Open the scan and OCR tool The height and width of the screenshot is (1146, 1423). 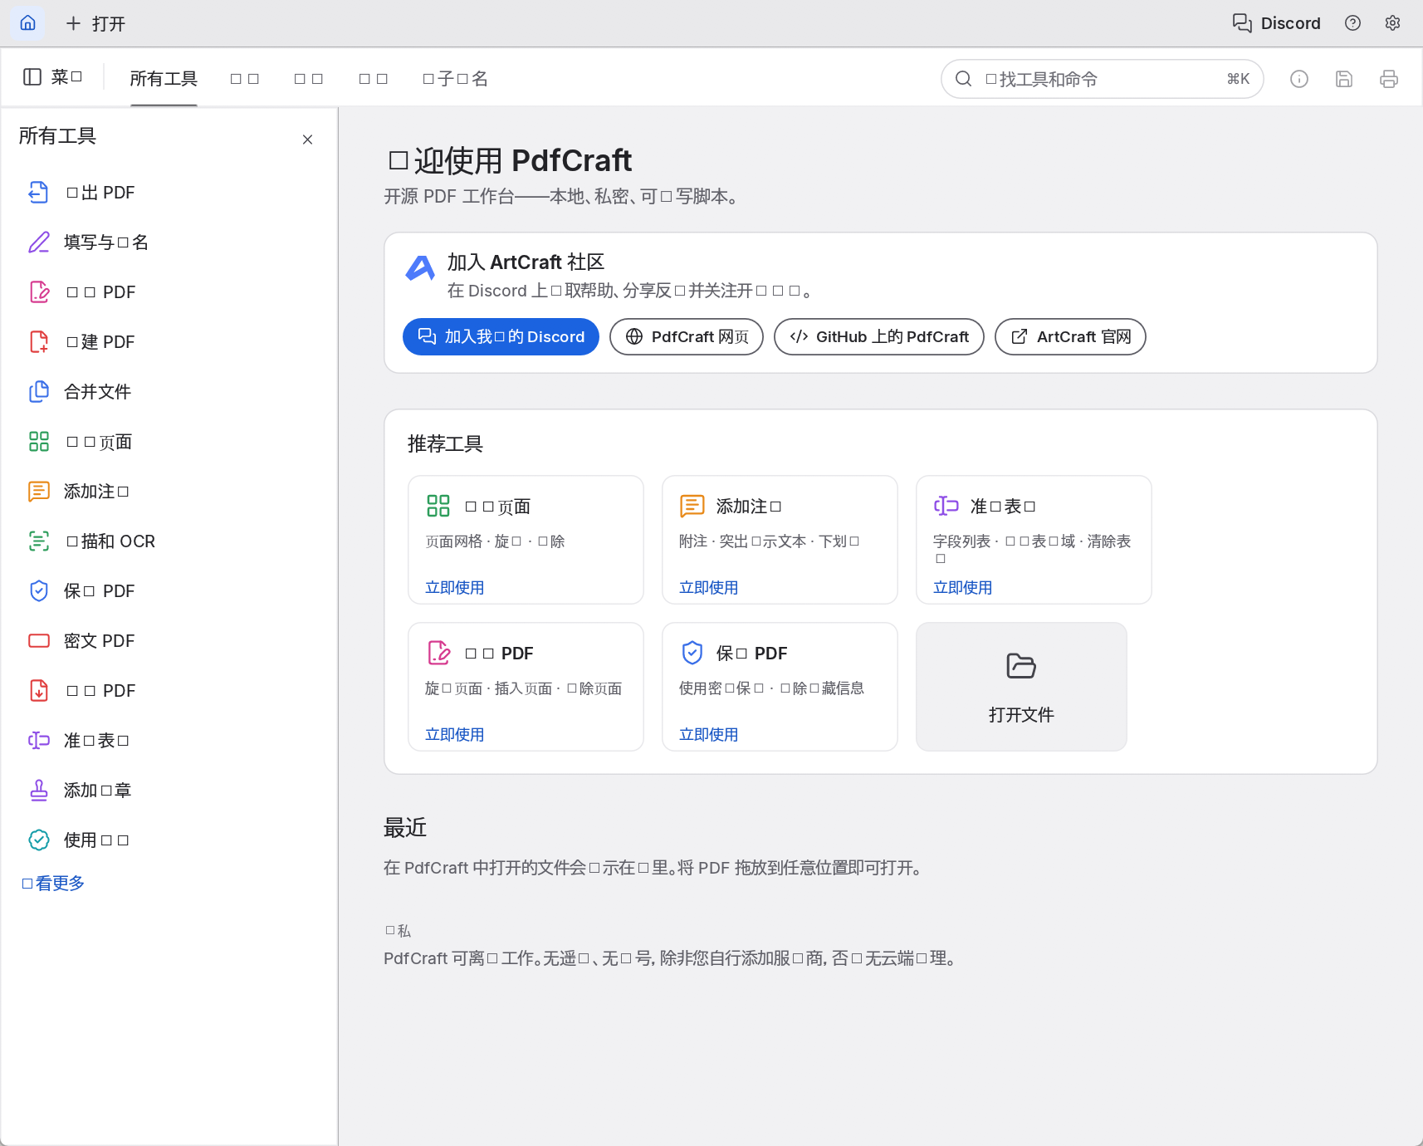169,541
